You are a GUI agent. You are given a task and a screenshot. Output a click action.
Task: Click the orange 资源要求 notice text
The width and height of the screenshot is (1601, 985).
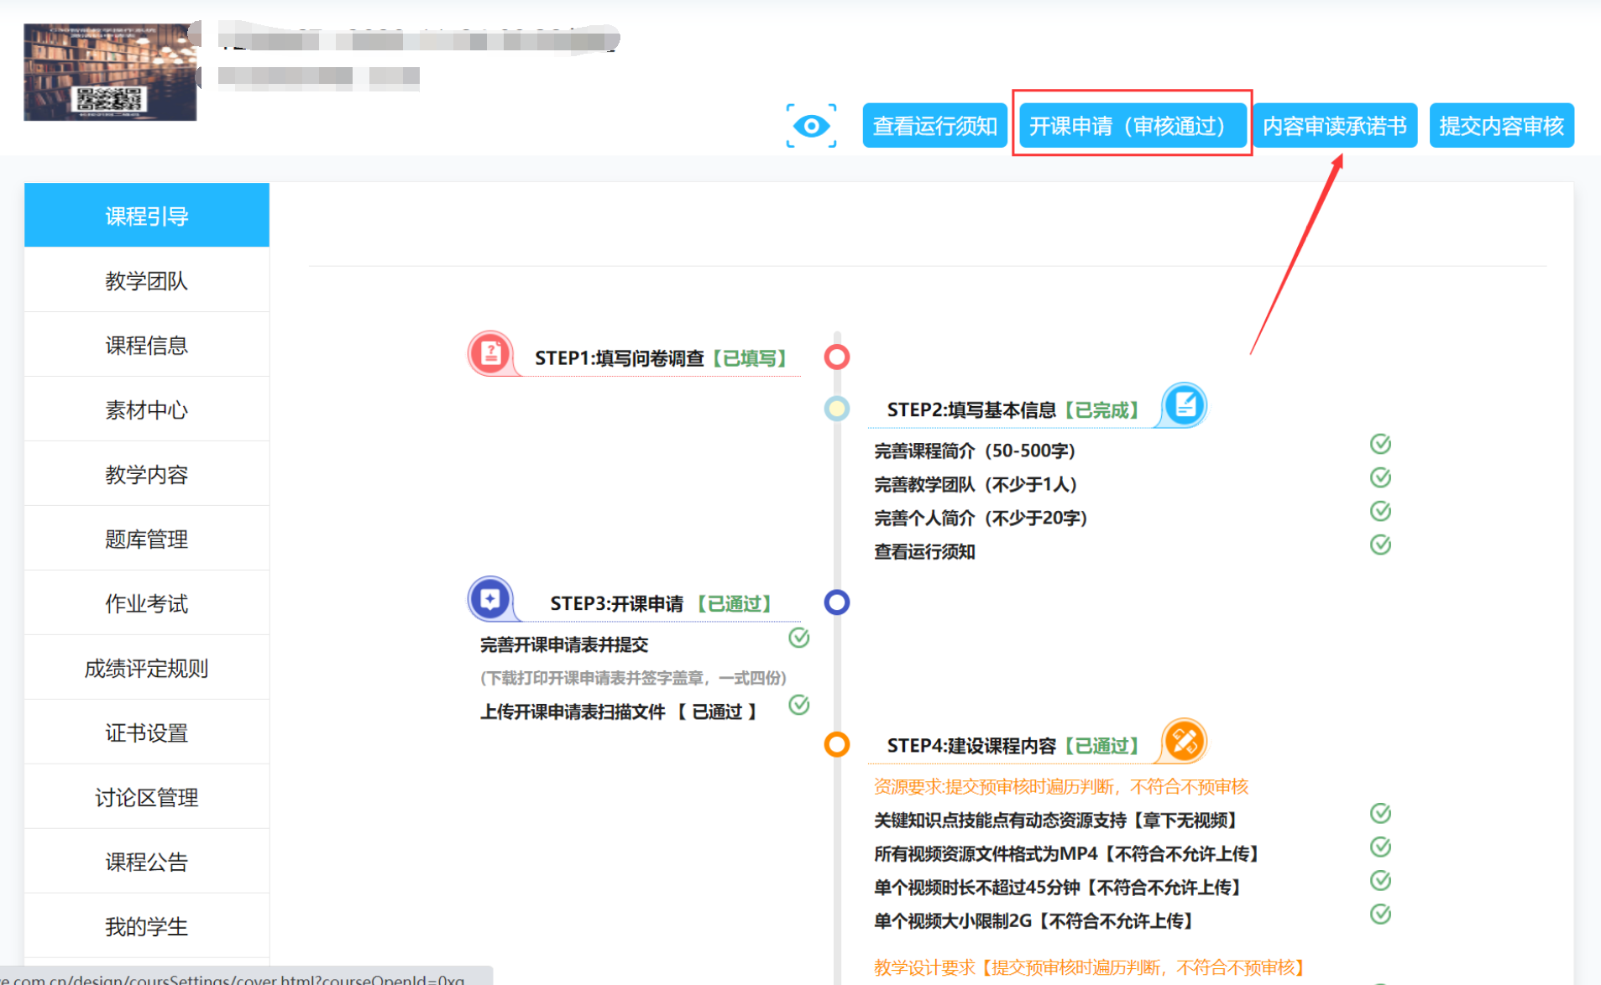pyautogui.click(x=1061, y=786)
